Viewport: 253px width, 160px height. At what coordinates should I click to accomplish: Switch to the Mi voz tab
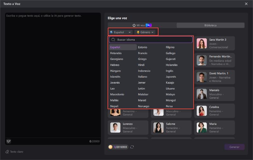[x=142, y=25]
